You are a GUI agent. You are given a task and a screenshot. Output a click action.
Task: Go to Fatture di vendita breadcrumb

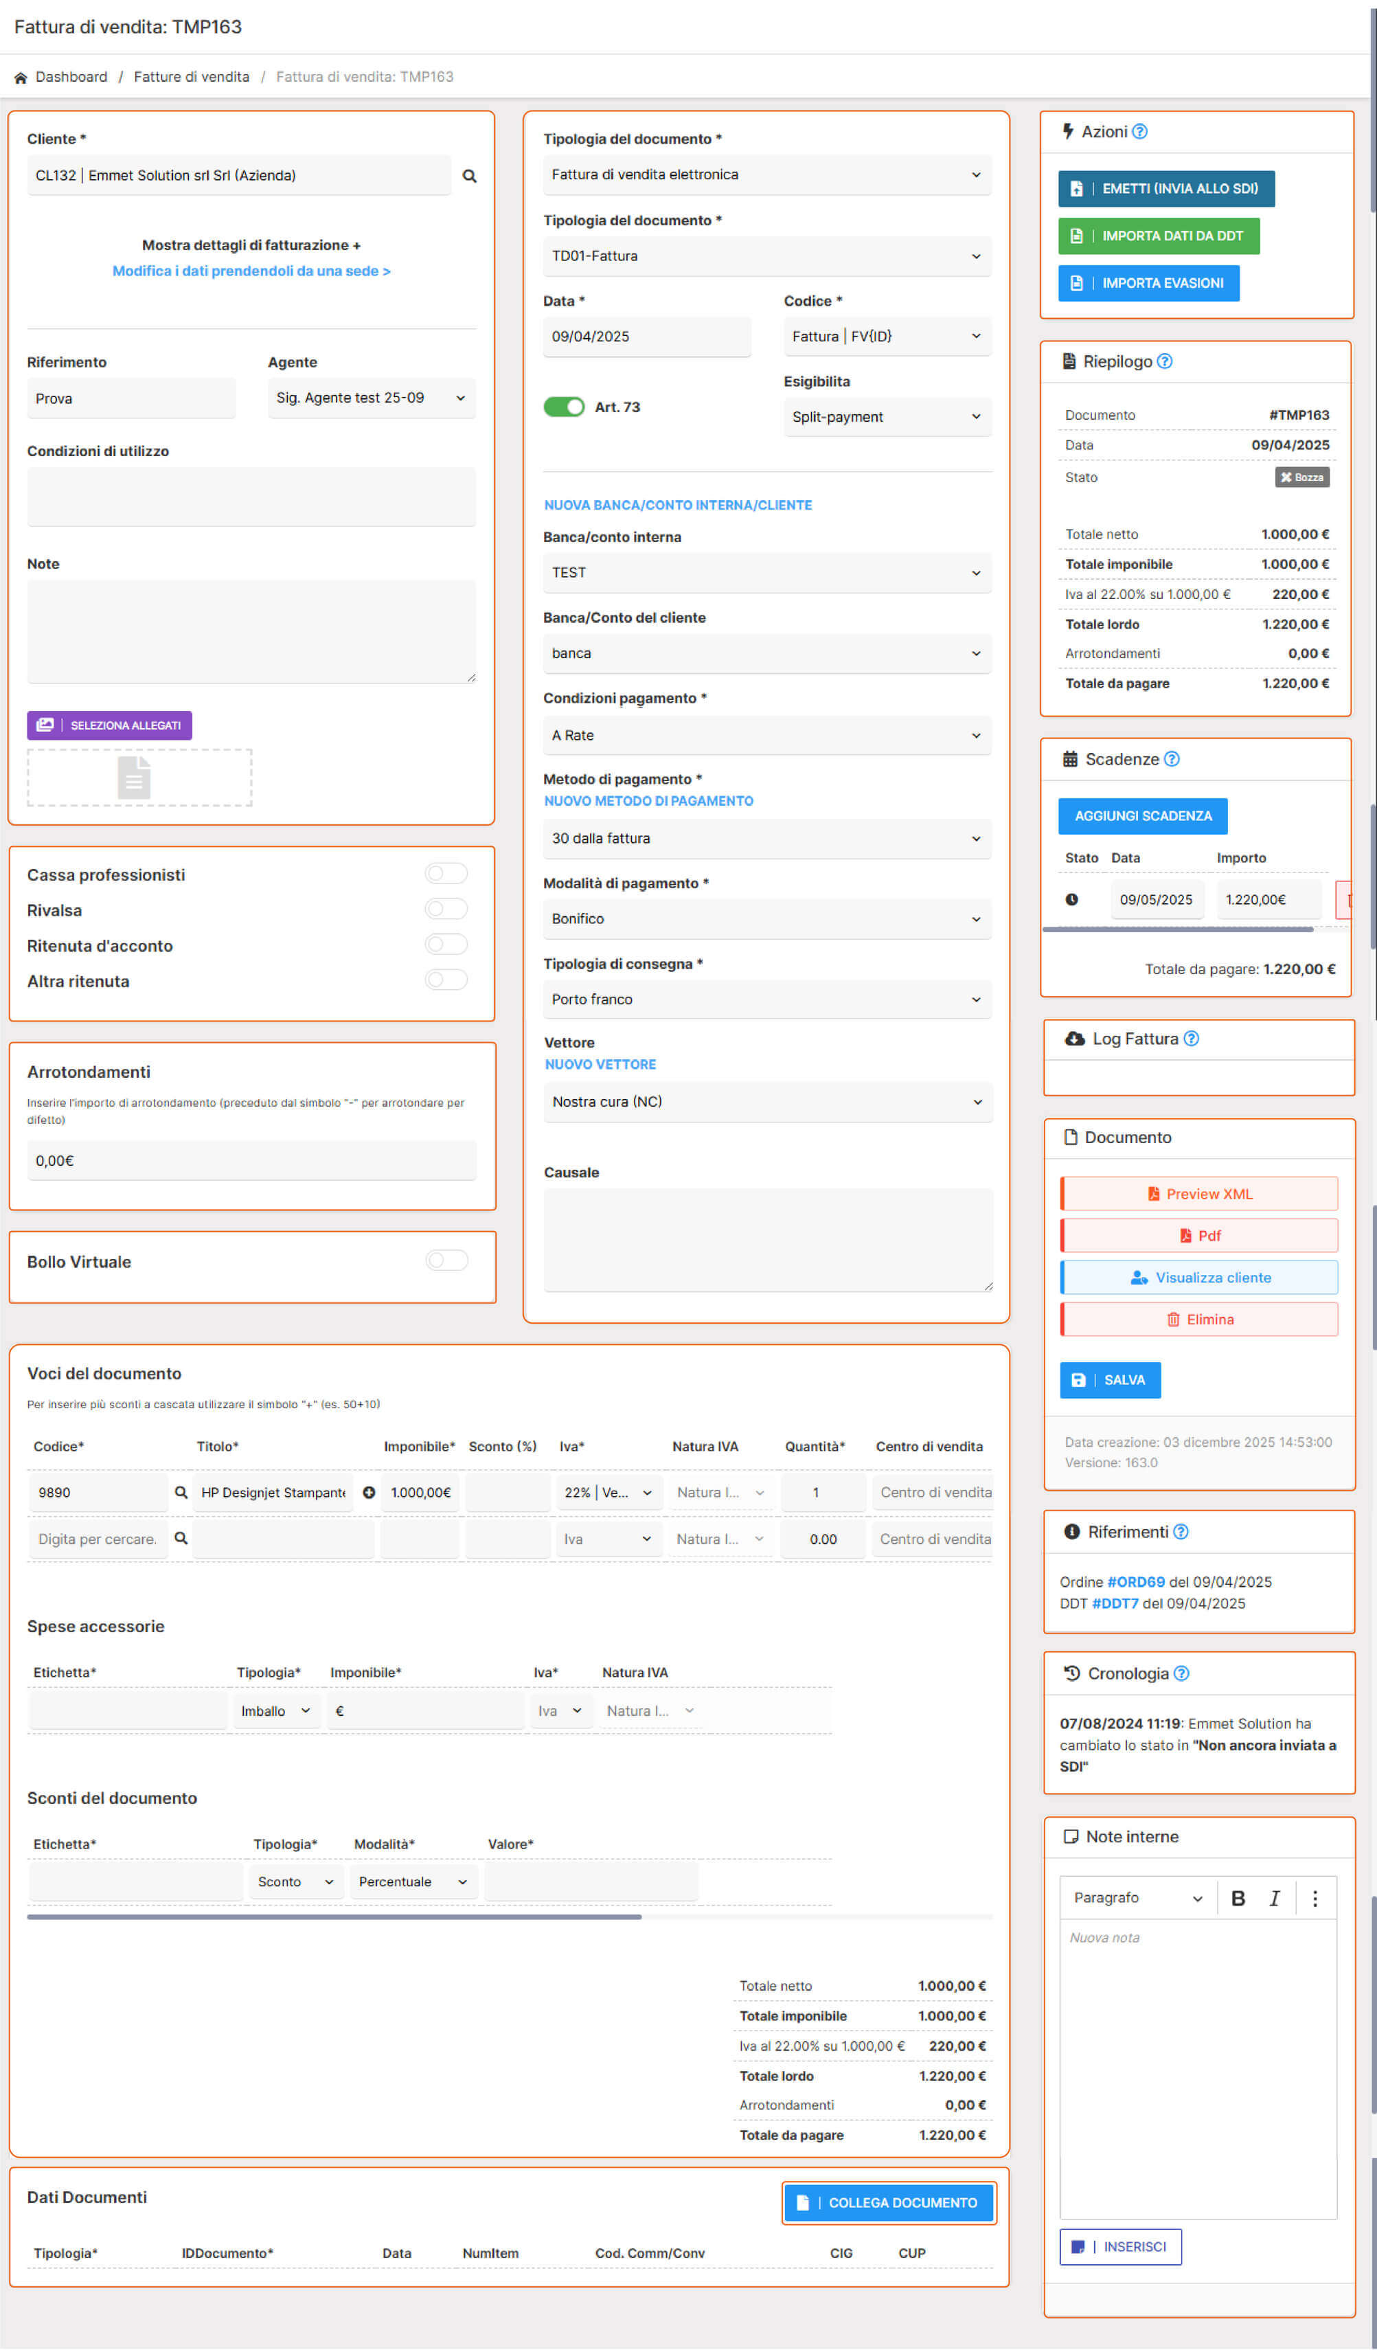191,76
